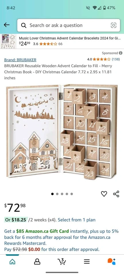The width and height of the screenshot is (124, 276).
Task: Open the camera lens search icon
Action: point(113,25)
